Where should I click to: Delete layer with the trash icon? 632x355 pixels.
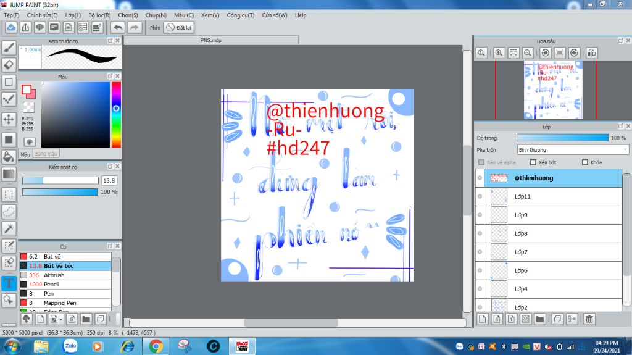[x=589, y=319]
